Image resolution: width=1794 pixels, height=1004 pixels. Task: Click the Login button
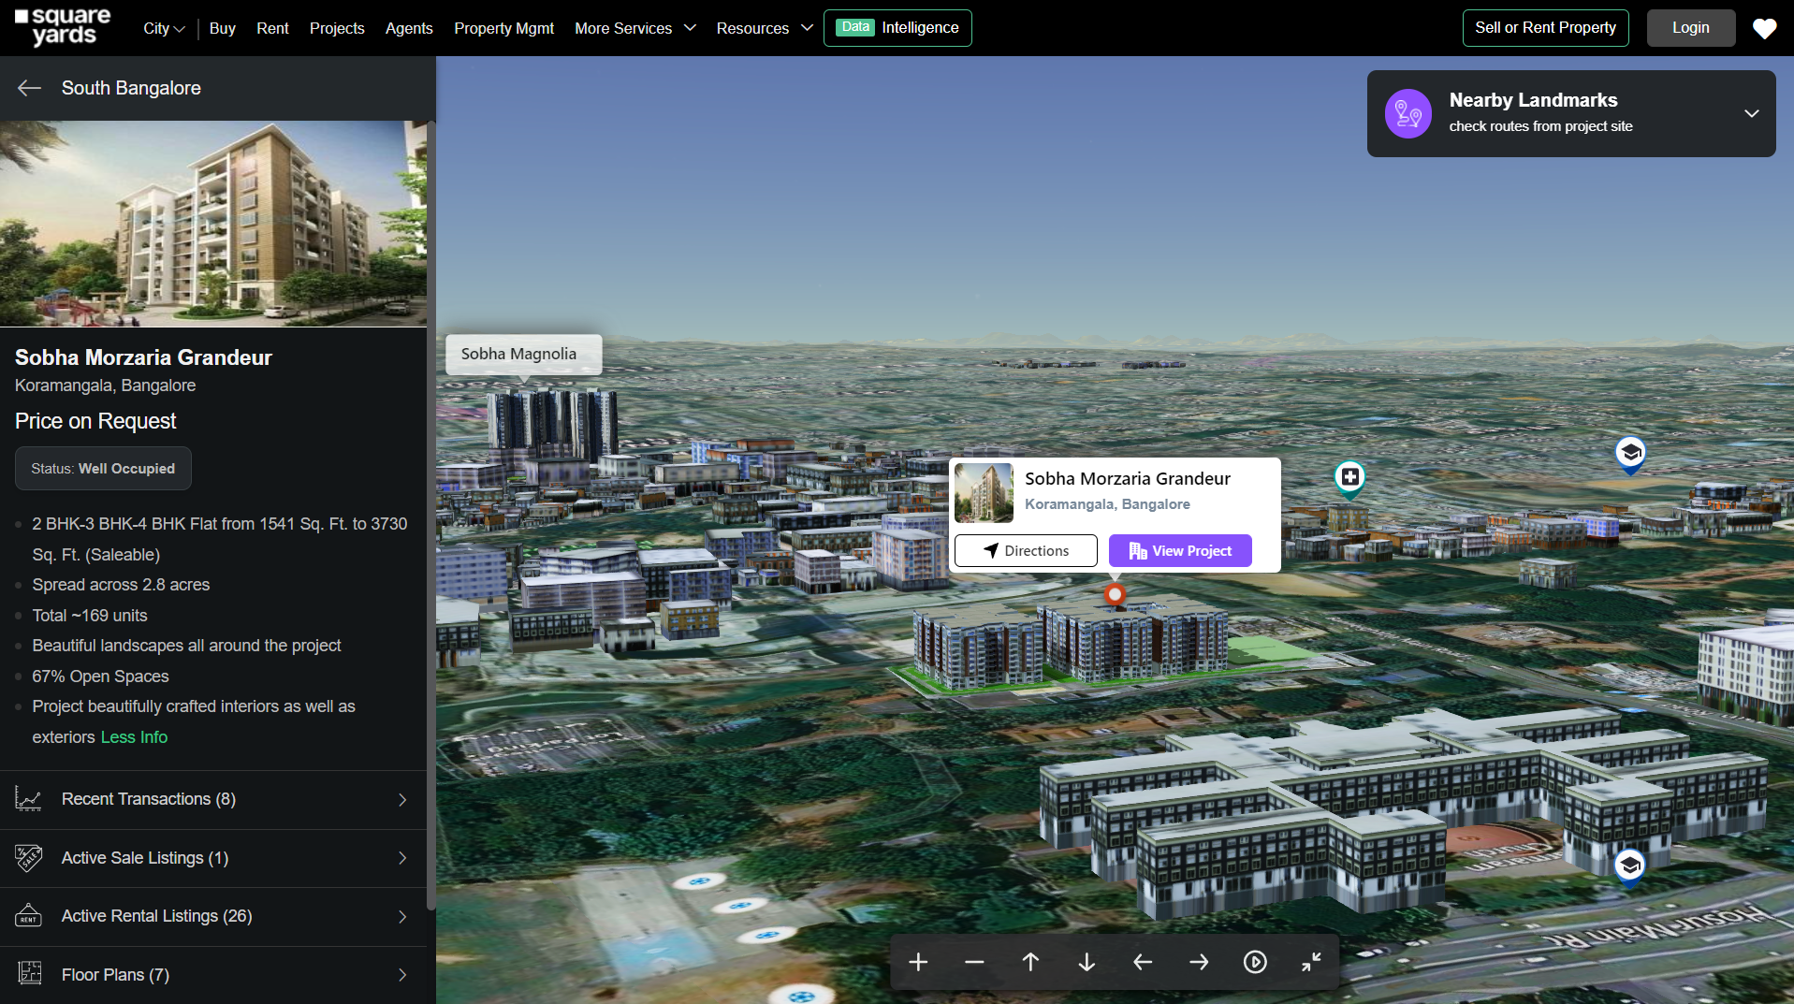coord(1690,28)
